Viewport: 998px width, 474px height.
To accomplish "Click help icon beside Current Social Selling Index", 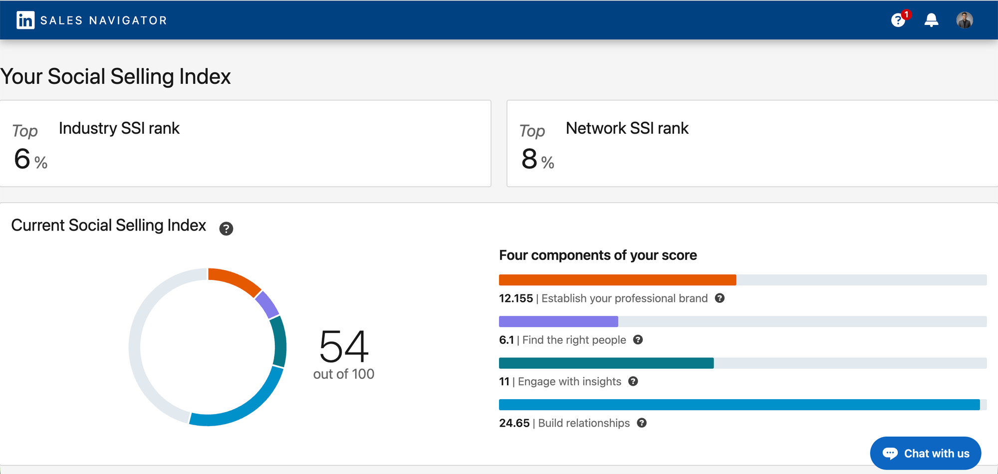I will pyautogui.click(x=226, y=229).
